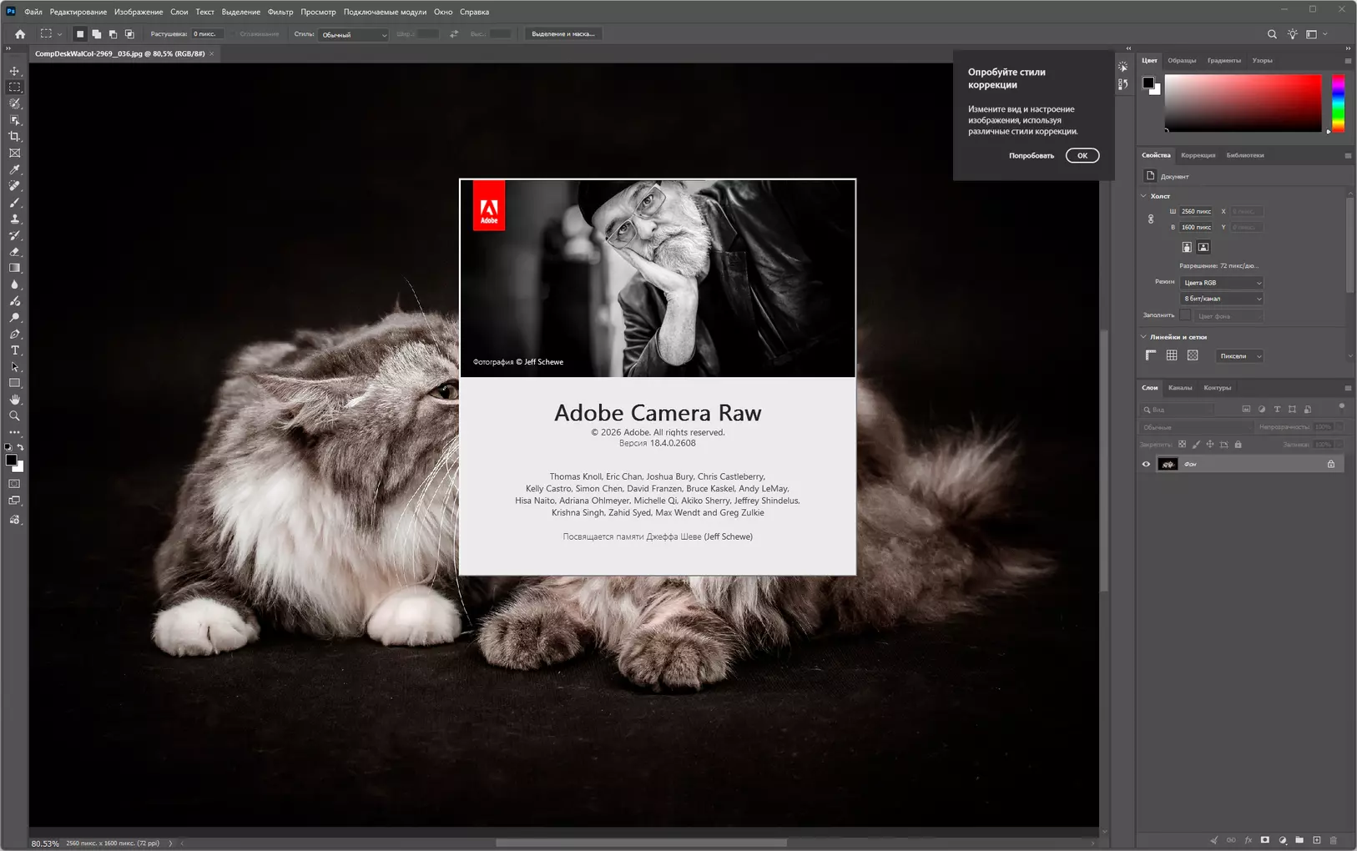Open the workspace switcher dropdown

[x=1316, y=34]
